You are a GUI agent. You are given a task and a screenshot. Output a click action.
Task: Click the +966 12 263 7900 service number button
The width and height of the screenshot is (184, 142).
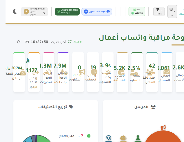pyautogui.click(x=67, y=12)
